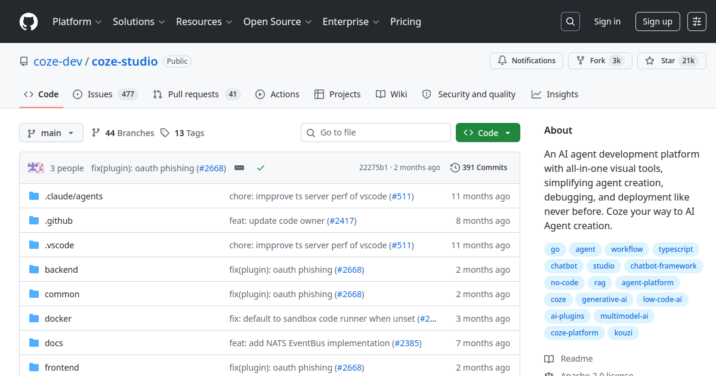Click the Readme book icon

click(x=549, y=359)
